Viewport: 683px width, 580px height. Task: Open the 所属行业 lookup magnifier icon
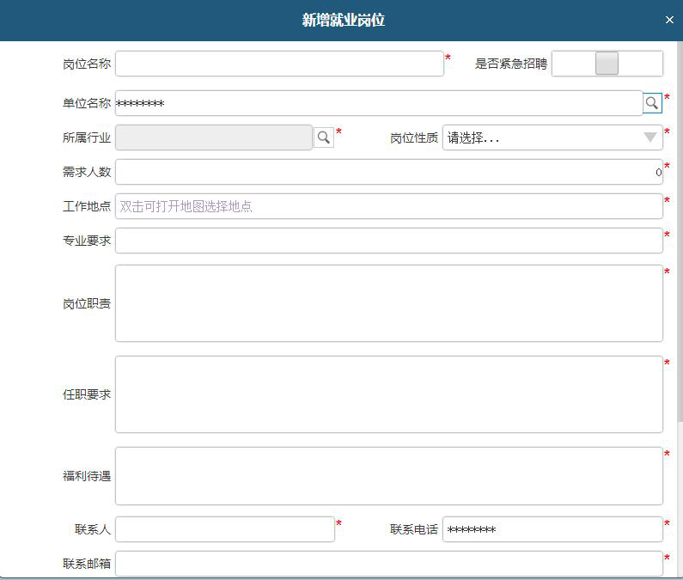323,137
